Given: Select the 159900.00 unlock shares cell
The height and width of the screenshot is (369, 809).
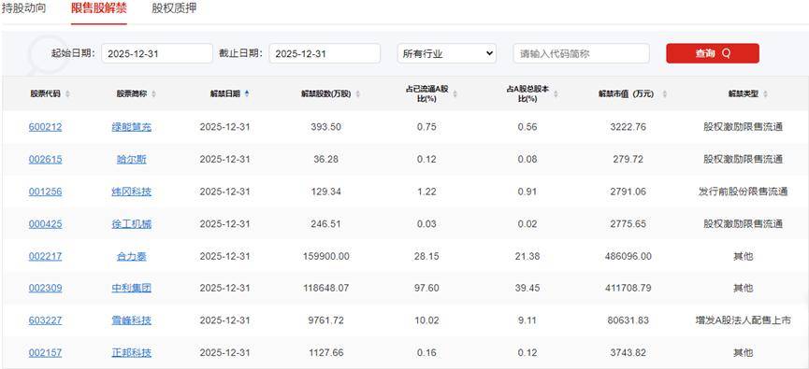Looking at the screenshot, I should 326,256.
